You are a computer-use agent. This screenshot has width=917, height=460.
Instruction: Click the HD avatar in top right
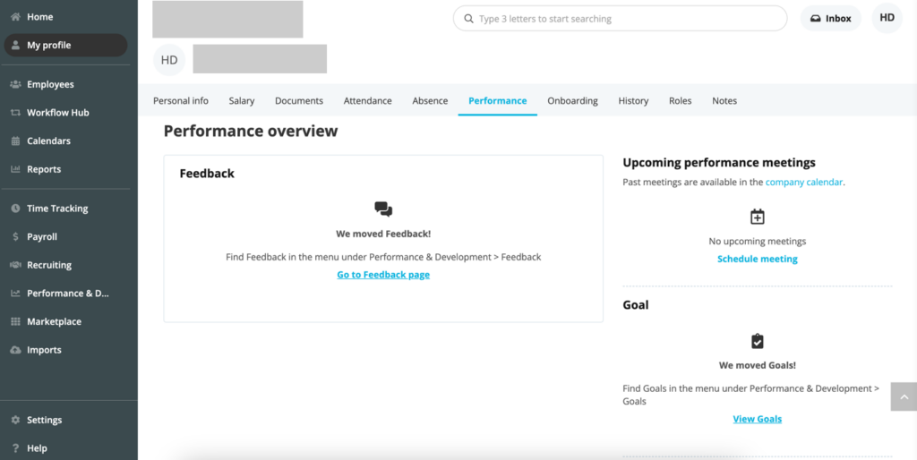tap(887, 18)
